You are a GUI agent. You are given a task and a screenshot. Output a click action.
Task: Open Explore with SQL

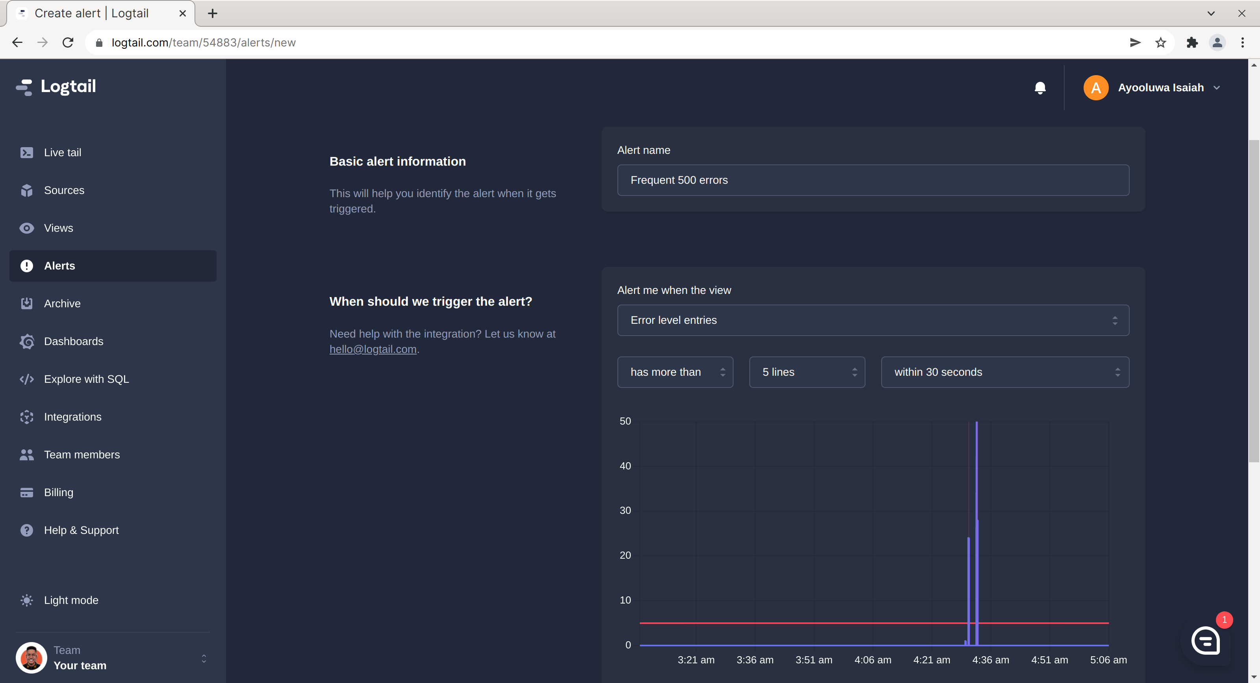[x=86, y=379]
